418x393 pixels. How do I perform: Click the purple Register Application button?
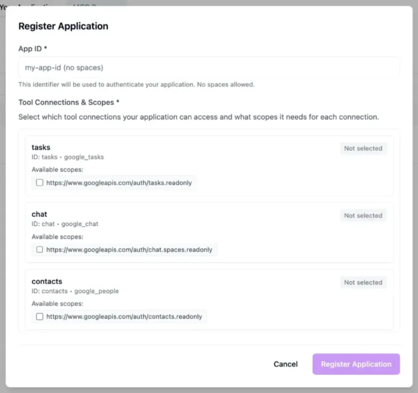356,364
